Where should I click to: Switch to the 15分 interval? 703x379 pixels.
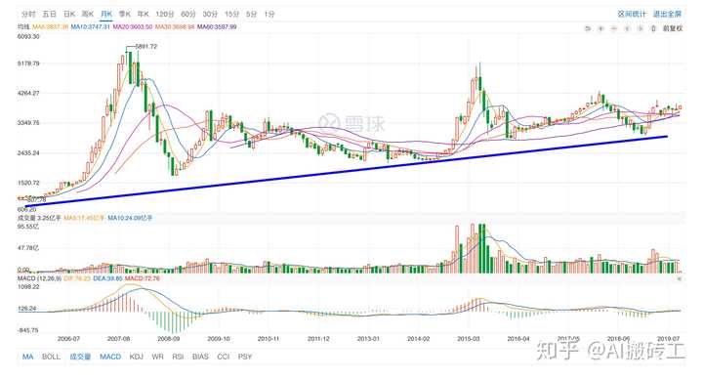coord(231,14)
